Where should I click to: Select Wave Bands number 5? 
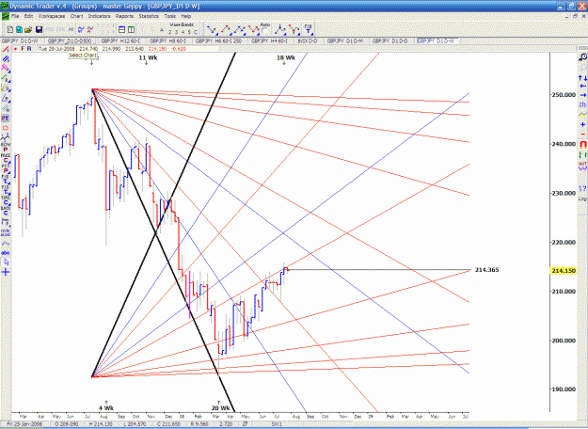(189, 32)
